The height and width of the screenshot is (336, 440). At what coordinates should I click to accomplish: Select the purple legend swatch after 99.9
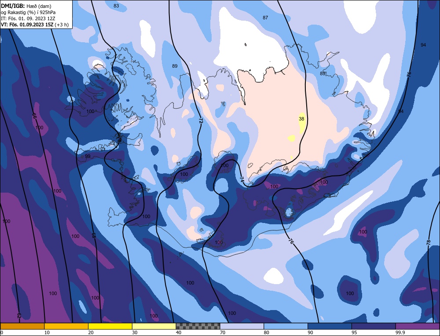(x=418, y=326)
